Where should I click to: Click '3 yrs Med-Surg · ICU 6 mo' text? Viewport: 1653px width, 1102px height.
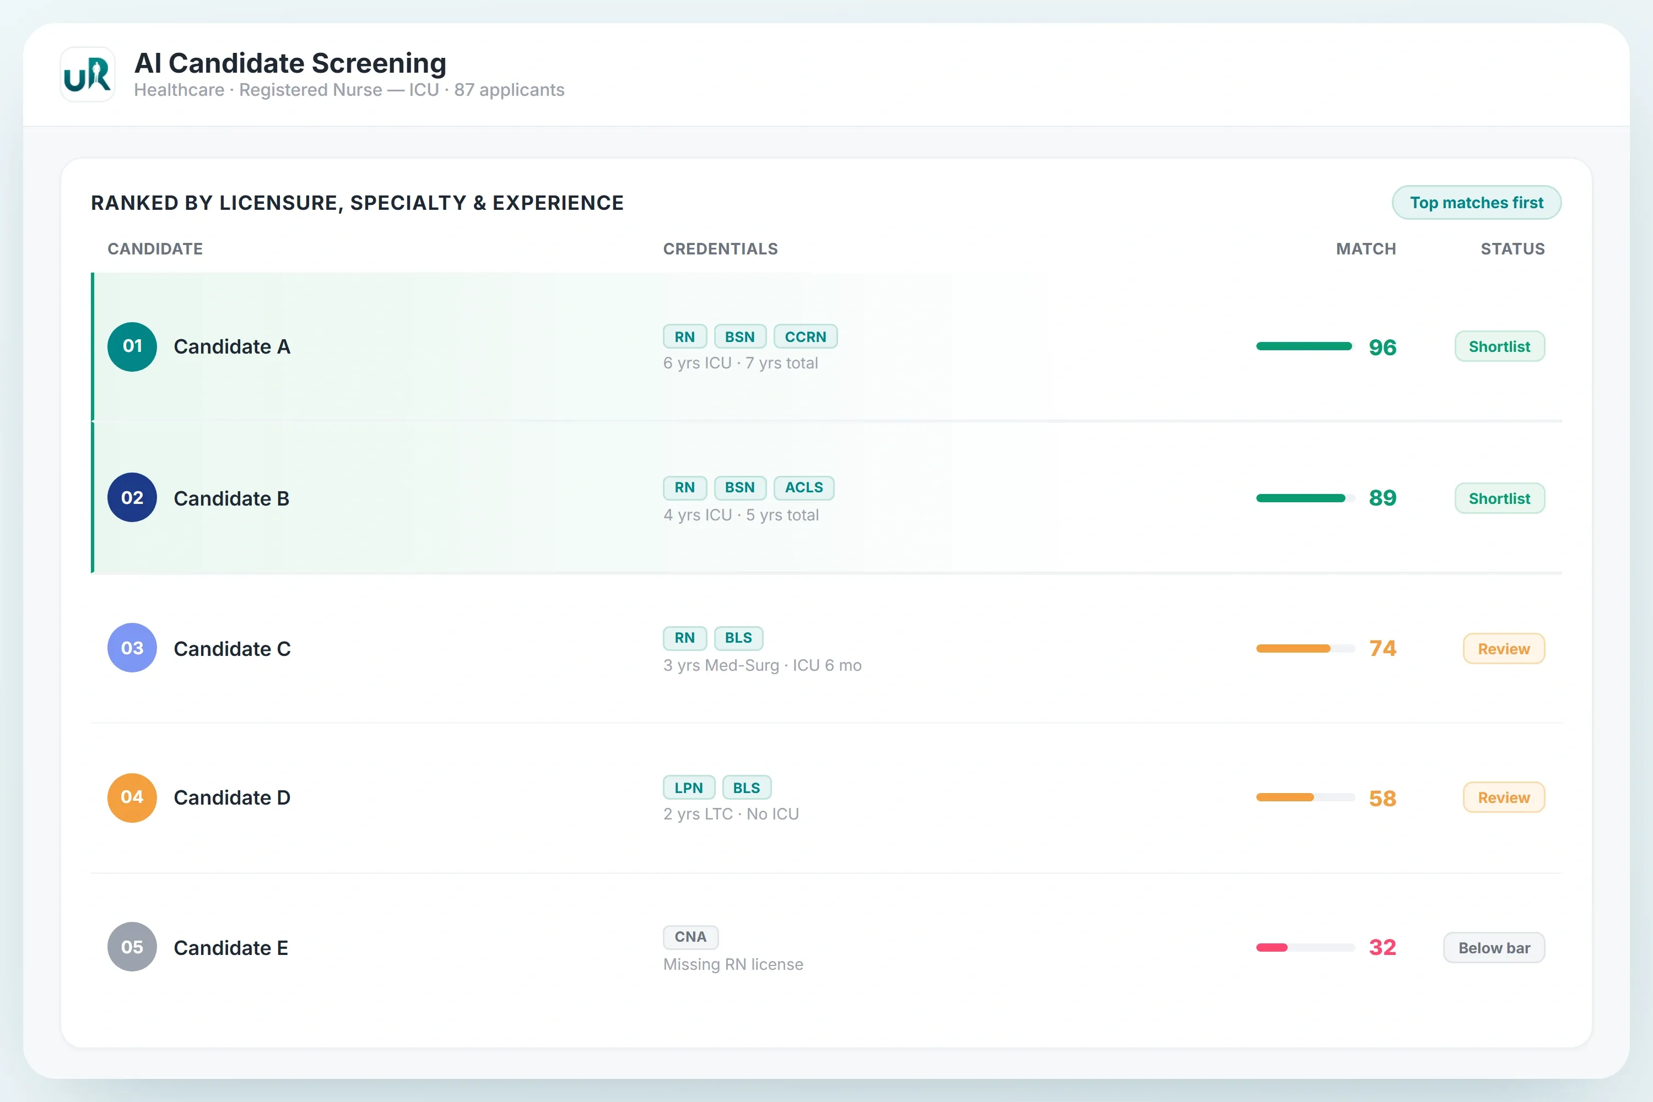pos(762,666)
